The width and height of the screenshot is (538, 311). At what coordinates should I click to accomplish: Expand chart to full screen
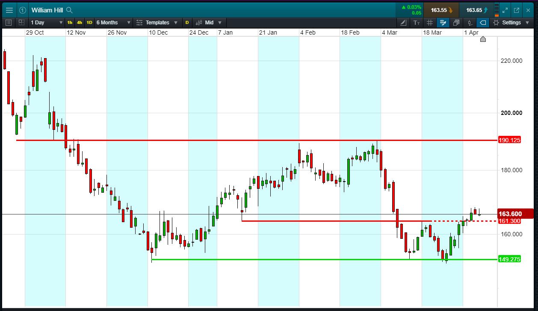505,10
